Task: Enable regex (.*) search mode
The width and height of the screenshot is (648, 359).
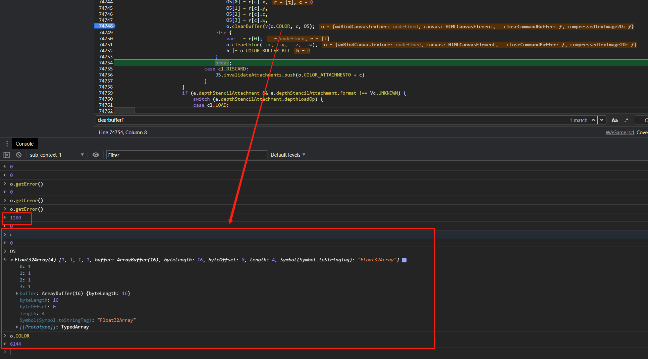Action: (627, 120)
